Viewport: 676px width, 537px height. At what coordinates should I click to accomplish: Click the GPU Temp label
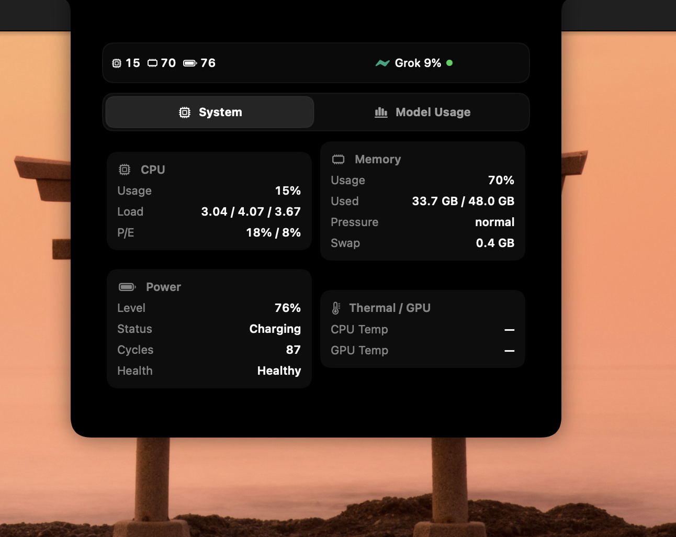359,350
